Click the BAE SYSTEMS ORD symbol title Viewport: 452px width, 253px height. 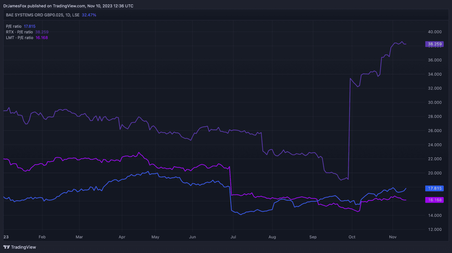pyautogui.click(x=34, y=15)
